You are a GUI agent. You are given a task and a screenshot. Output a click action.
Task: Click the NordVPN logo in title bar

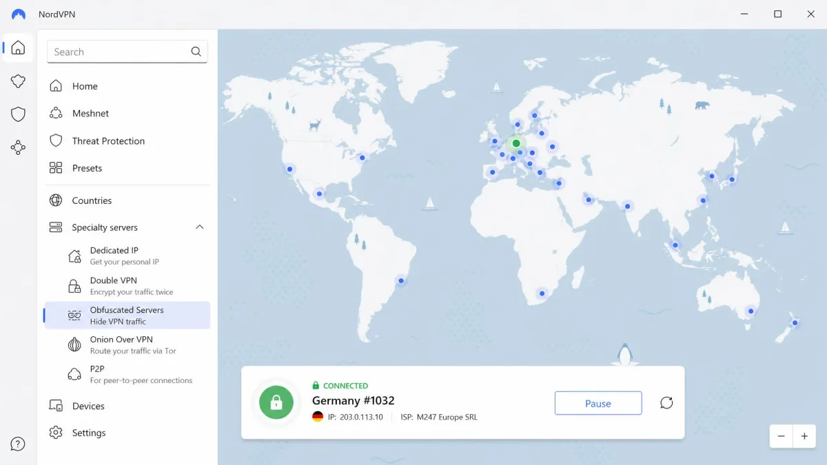[19, 14]
